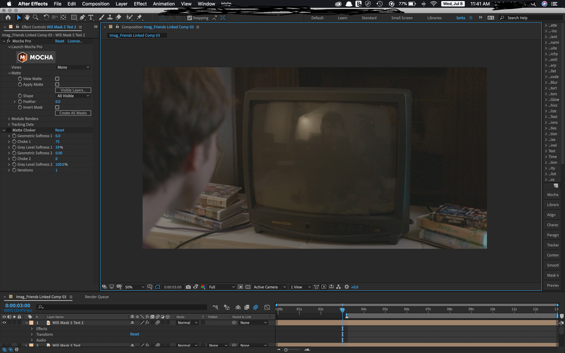
Task: Toggle mask and shape path visibility
Action: (157, 287)
